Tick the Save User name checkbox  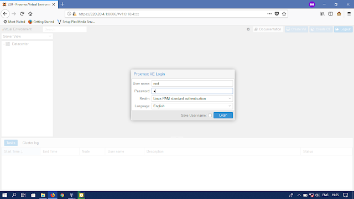210,116
